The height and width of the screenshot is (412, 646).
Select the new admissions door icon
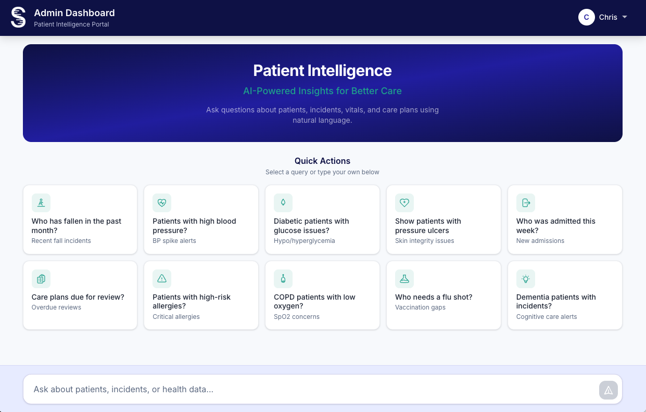[526, 203]
